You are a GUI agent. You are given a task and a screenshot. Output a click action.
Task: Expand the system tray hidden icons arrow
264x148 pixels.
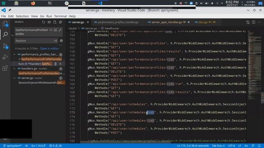[222, 3]
